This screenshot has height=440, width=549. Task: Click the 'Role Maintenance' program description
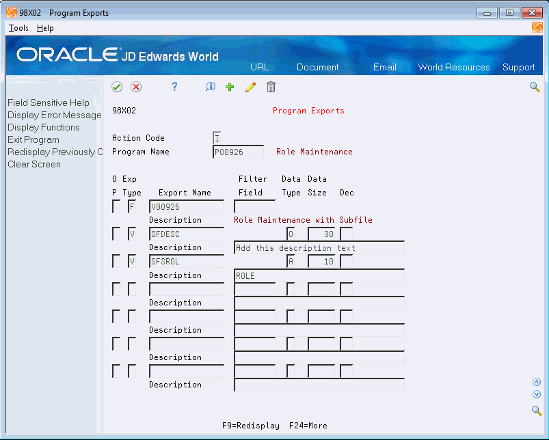click(x=314, y=152)
